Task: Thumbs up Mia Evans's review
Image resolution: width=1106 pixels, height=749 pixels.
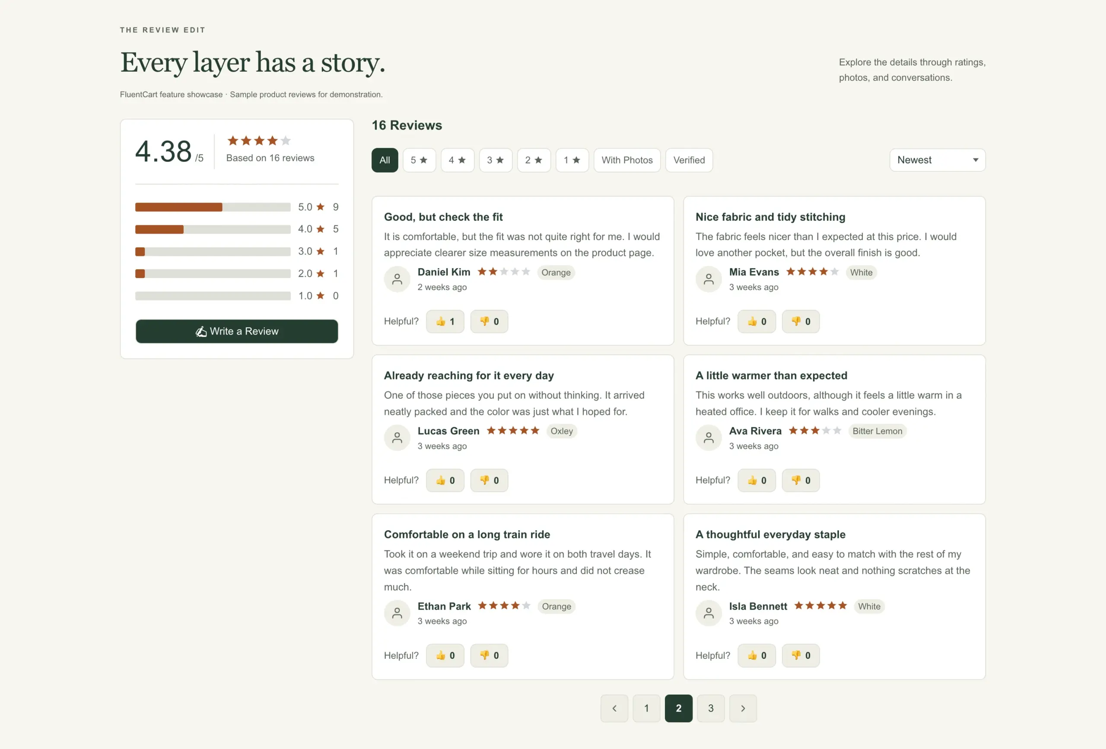Action: [756, 322]
